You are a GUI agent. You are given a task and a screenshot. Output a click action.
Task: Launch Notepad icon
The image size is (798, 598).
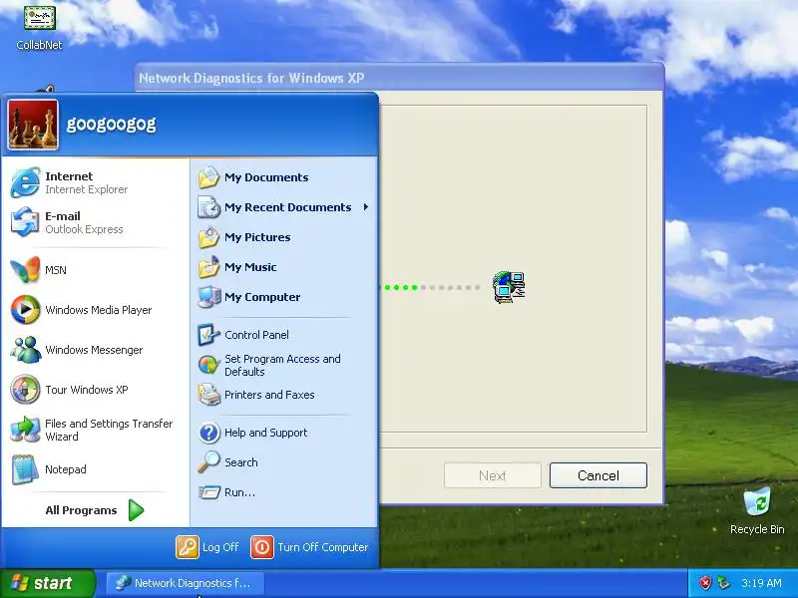(x=25, y=469)
